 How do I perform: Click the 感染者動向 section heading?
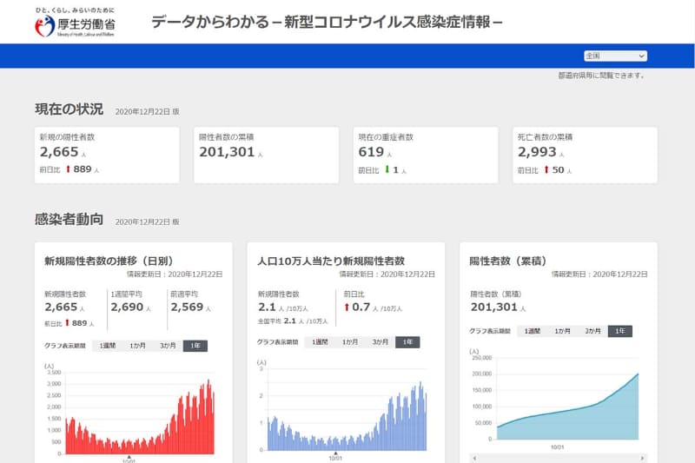pyautogui.click(x=69, y=219)
